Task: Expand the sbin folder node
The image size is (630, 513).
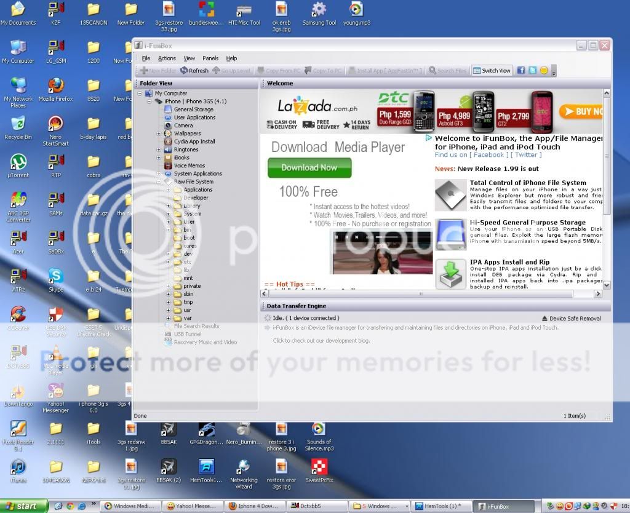Action: pyautogui.click(x=169, y=294)
